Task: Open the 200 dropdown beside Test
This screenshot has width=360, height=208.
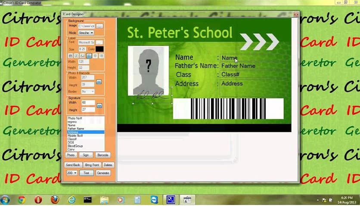Action: coord(72,173)
